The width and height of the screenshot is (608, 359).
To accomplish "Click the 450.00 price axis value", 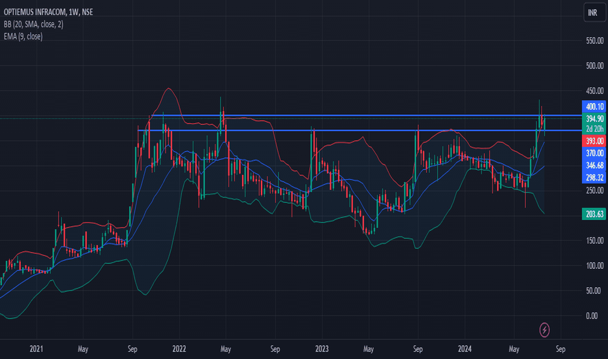I will coord(594,91).
